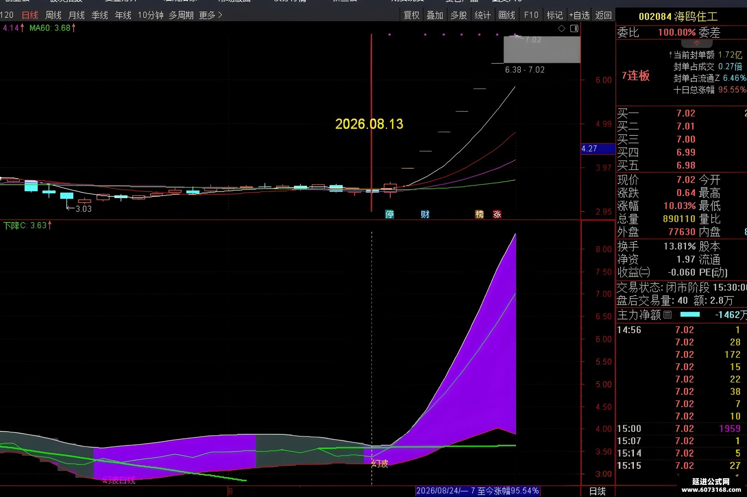Switch to the 周线 weekly chart
The image size is (747, 497).
click(x=53, y=15)
